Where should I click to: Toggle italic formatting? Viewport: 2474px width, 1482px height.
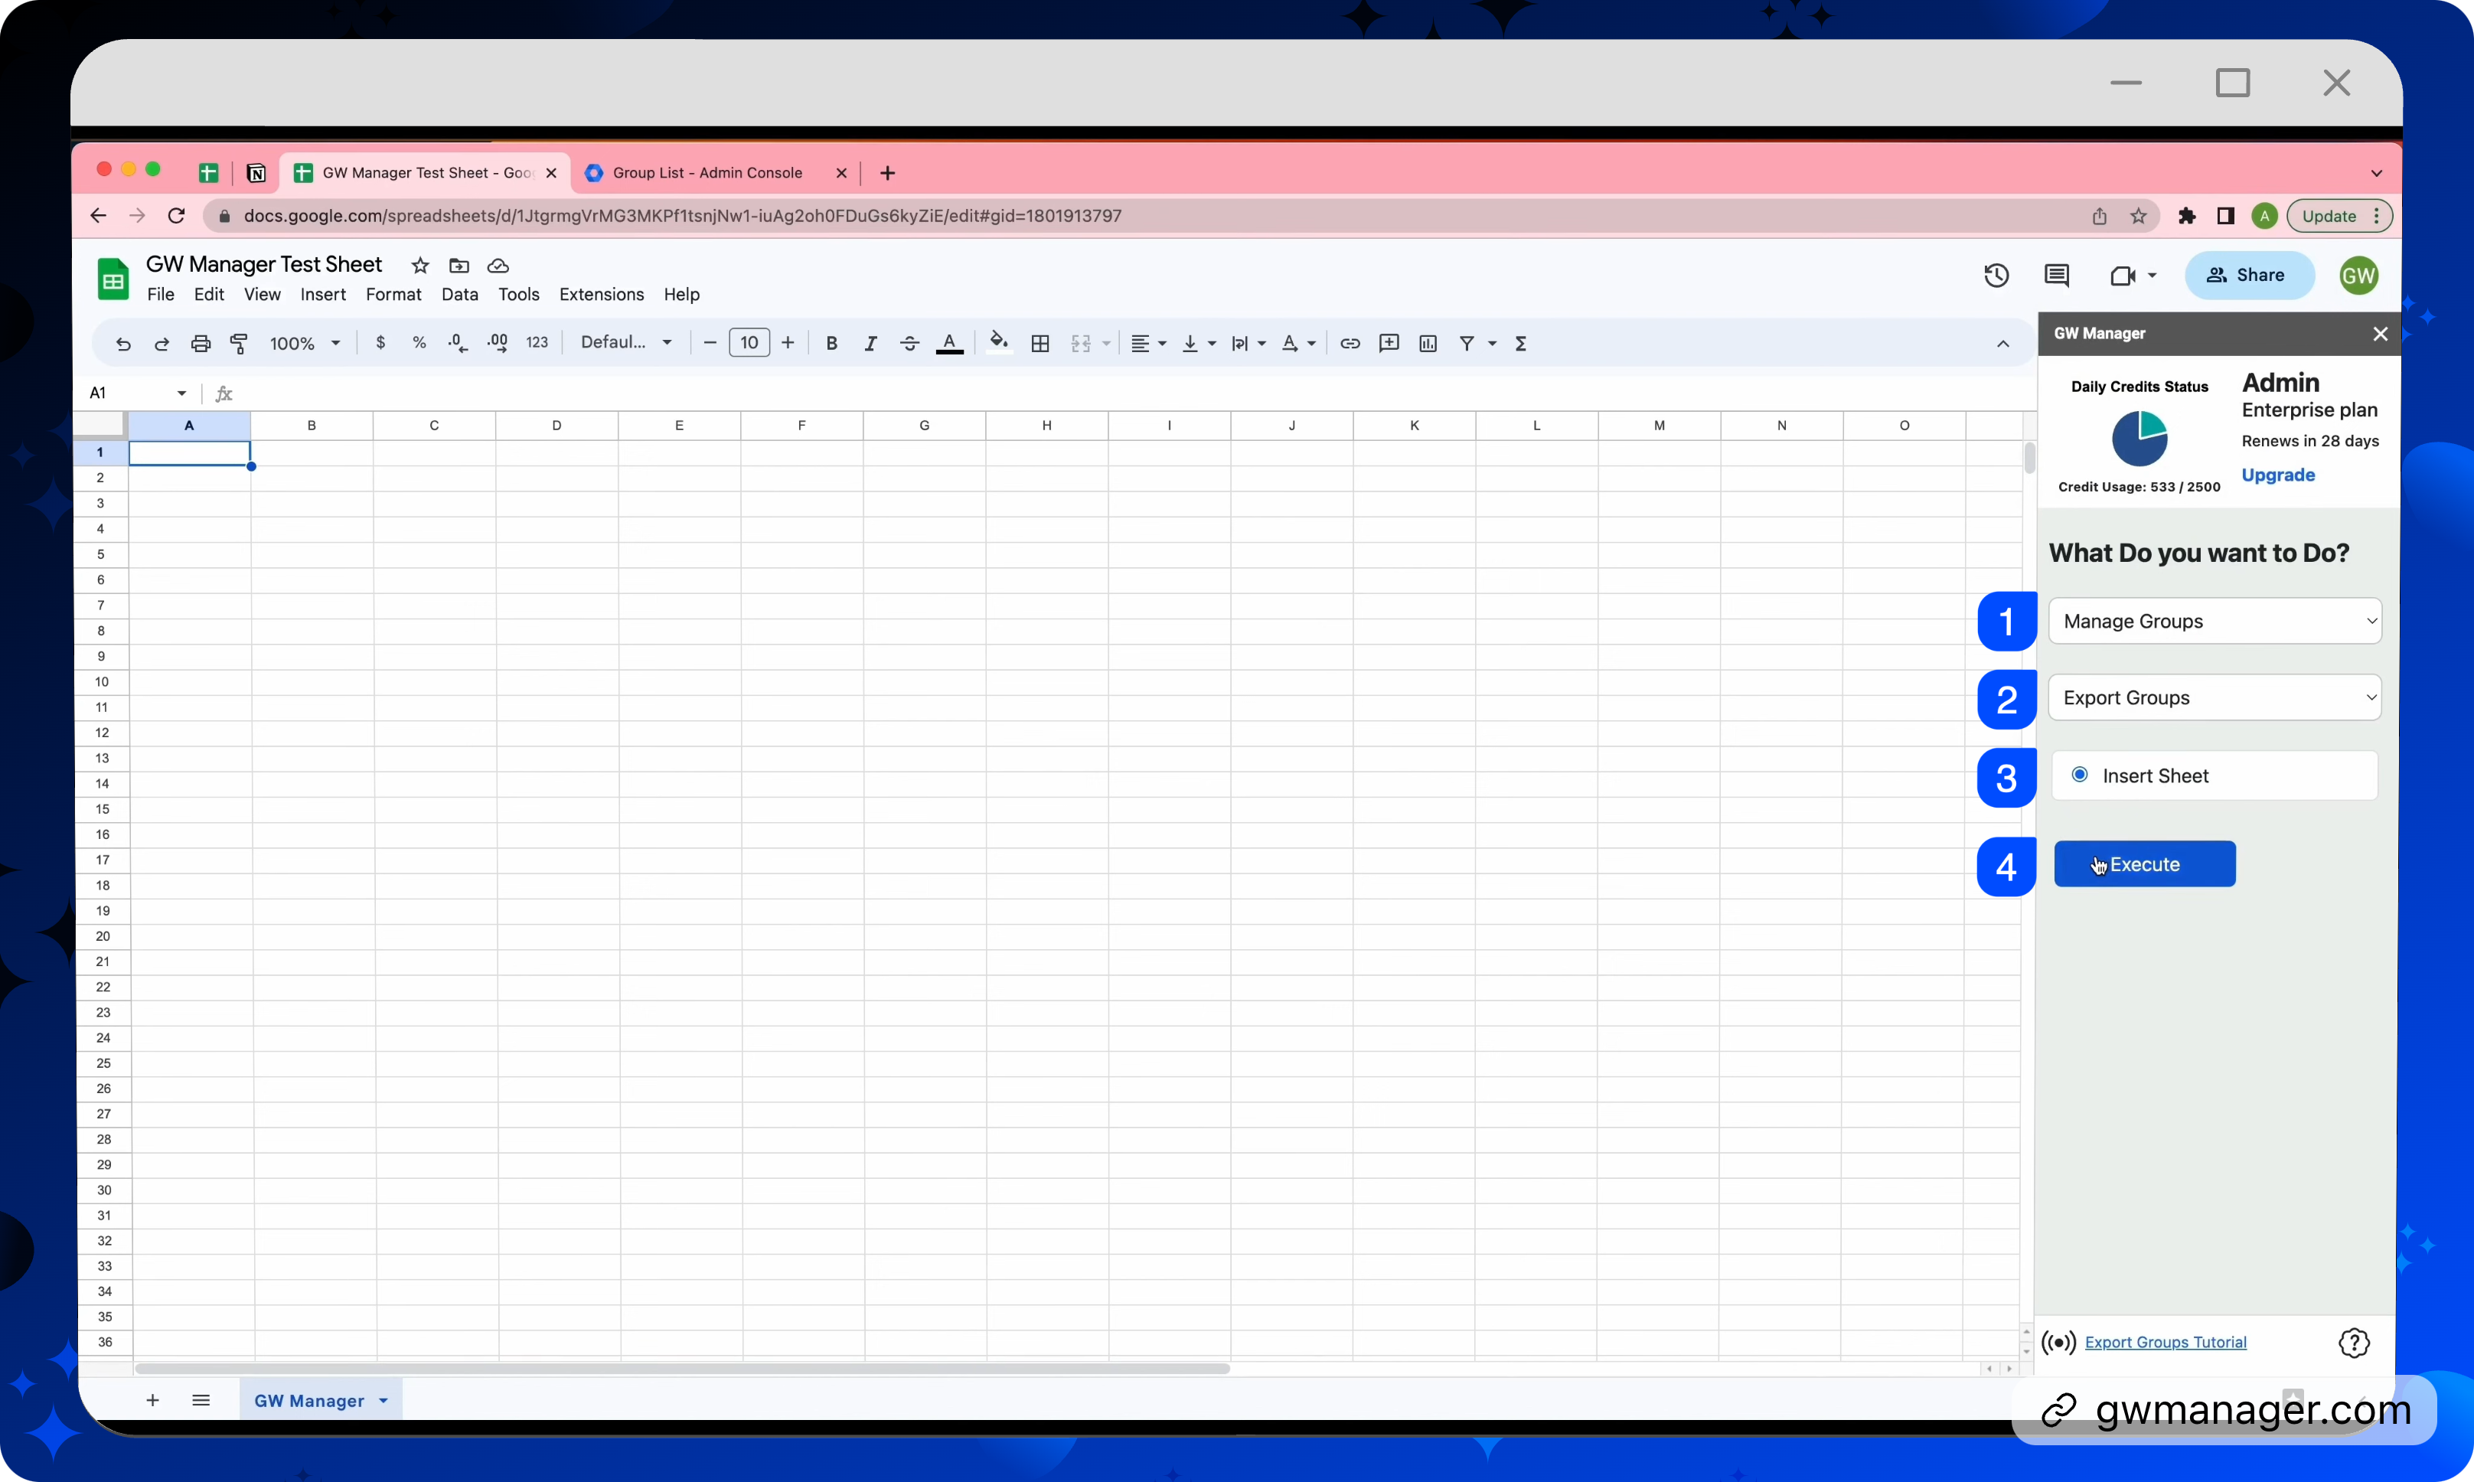point(870,344)
